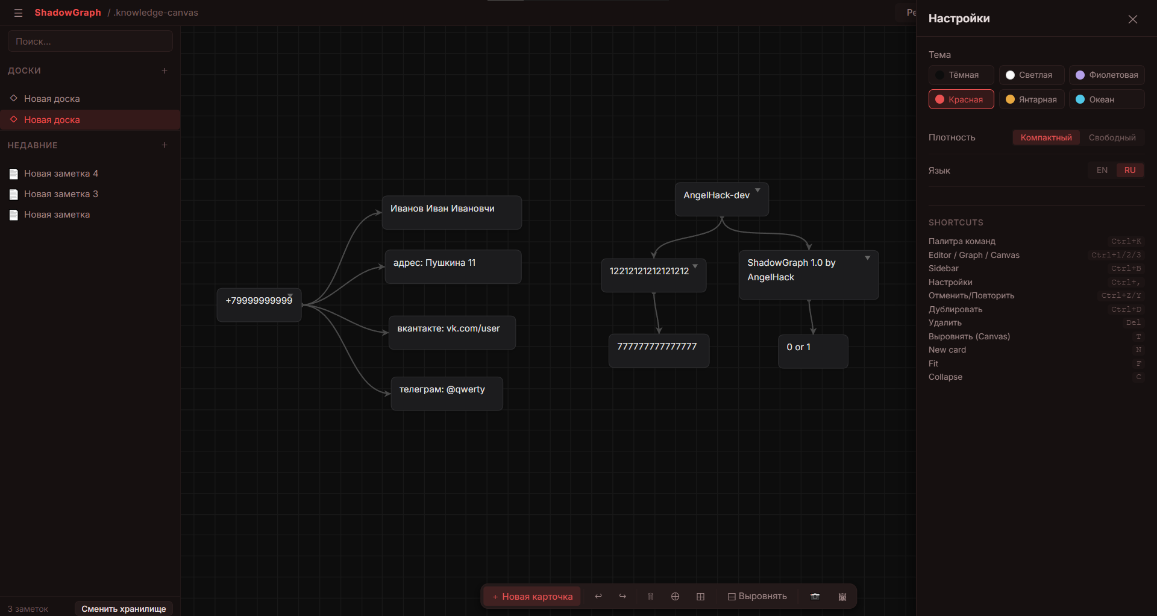Click the Выровнять (Canvas) shortcut text

969,336
